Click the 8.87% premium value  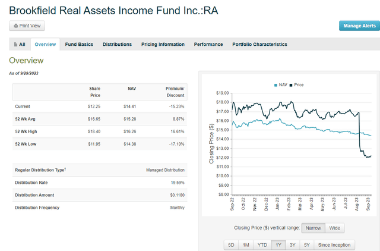178,119
